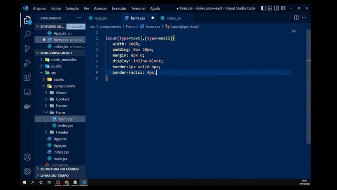Viewport: 337px width, 190px height.
Task: Click the unsaved dot on form.css tab
Action: (x=153, y=18)
